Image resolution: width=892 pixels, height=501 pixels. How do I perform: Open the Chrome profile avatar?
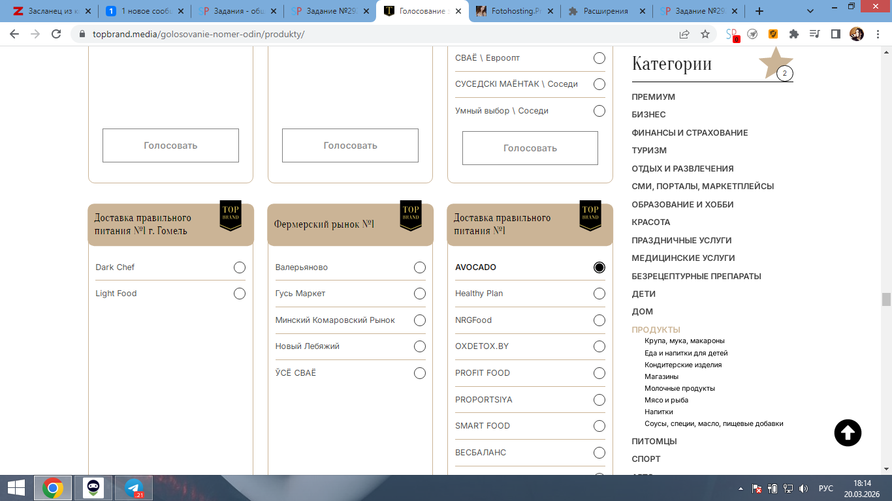[x=856, y=34]
